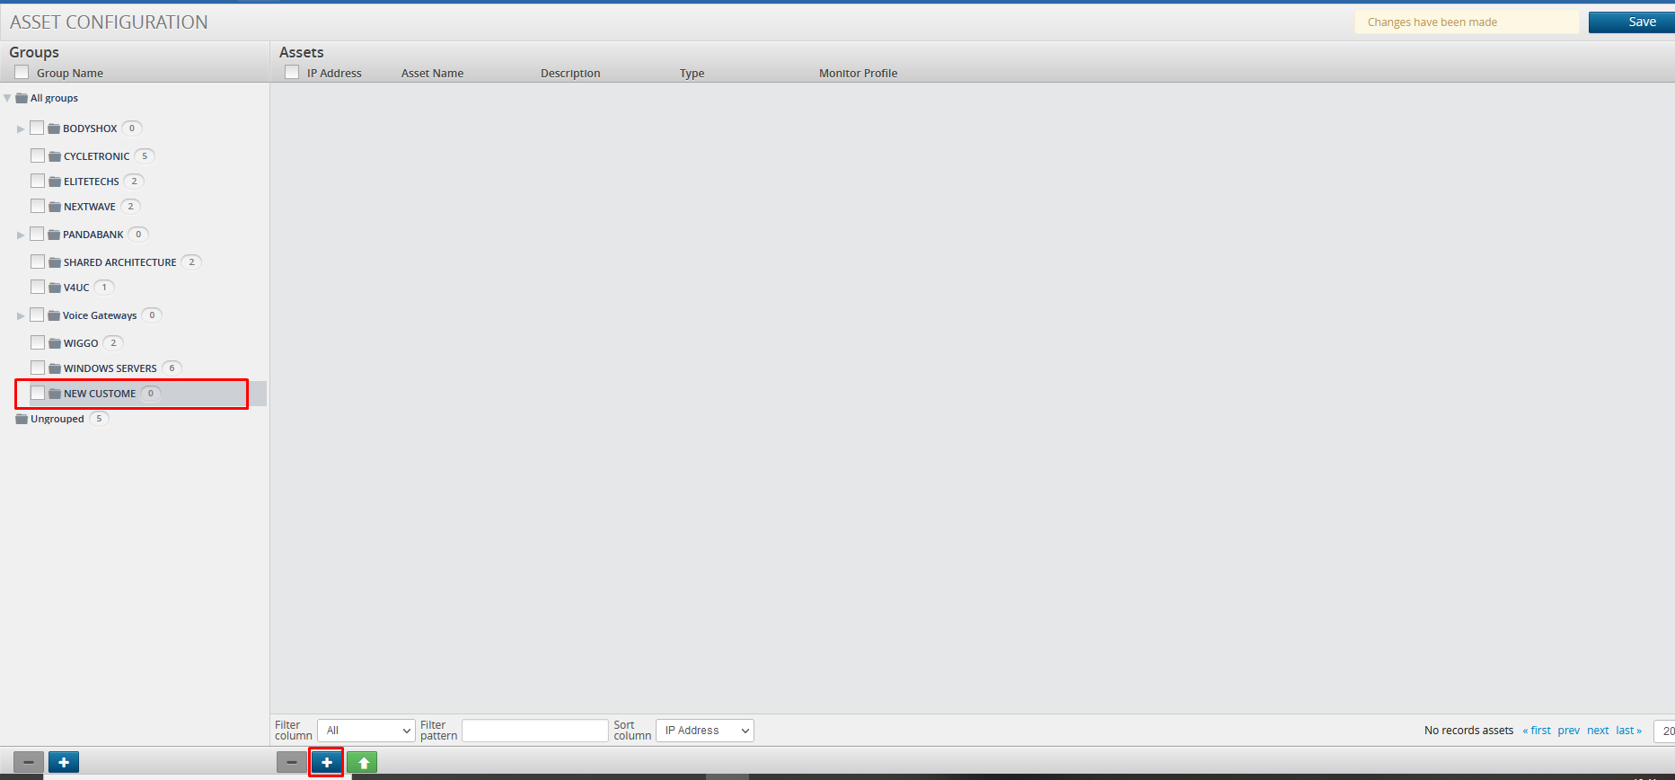Check the ELITETECHS group checkbox
This screenshot has height=780, width=1675.
38,181
